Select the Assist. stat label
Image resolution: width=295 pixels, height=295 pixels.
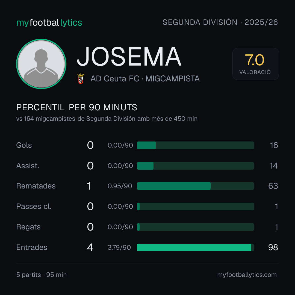click(x=28, y=166)
